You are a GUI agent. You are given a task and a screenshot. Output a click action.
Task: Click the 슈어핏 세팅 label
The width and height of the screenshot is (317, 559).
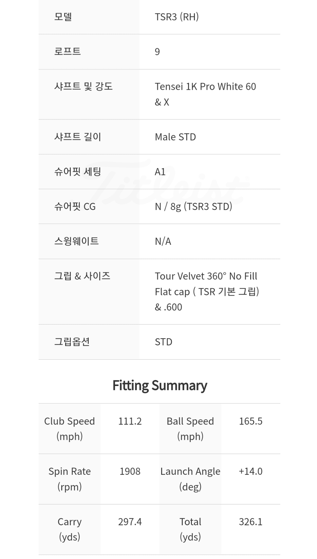78,172
